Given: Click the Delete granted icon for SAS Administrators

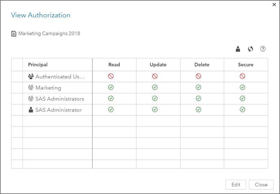Looking at the screenshot, I should coord(198,99).
